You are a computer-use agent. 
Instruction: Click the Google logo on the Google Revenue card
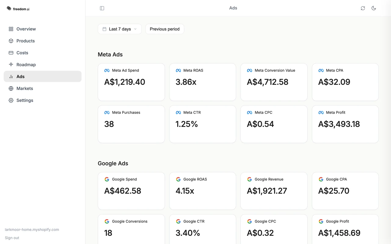tap(250, 179)
